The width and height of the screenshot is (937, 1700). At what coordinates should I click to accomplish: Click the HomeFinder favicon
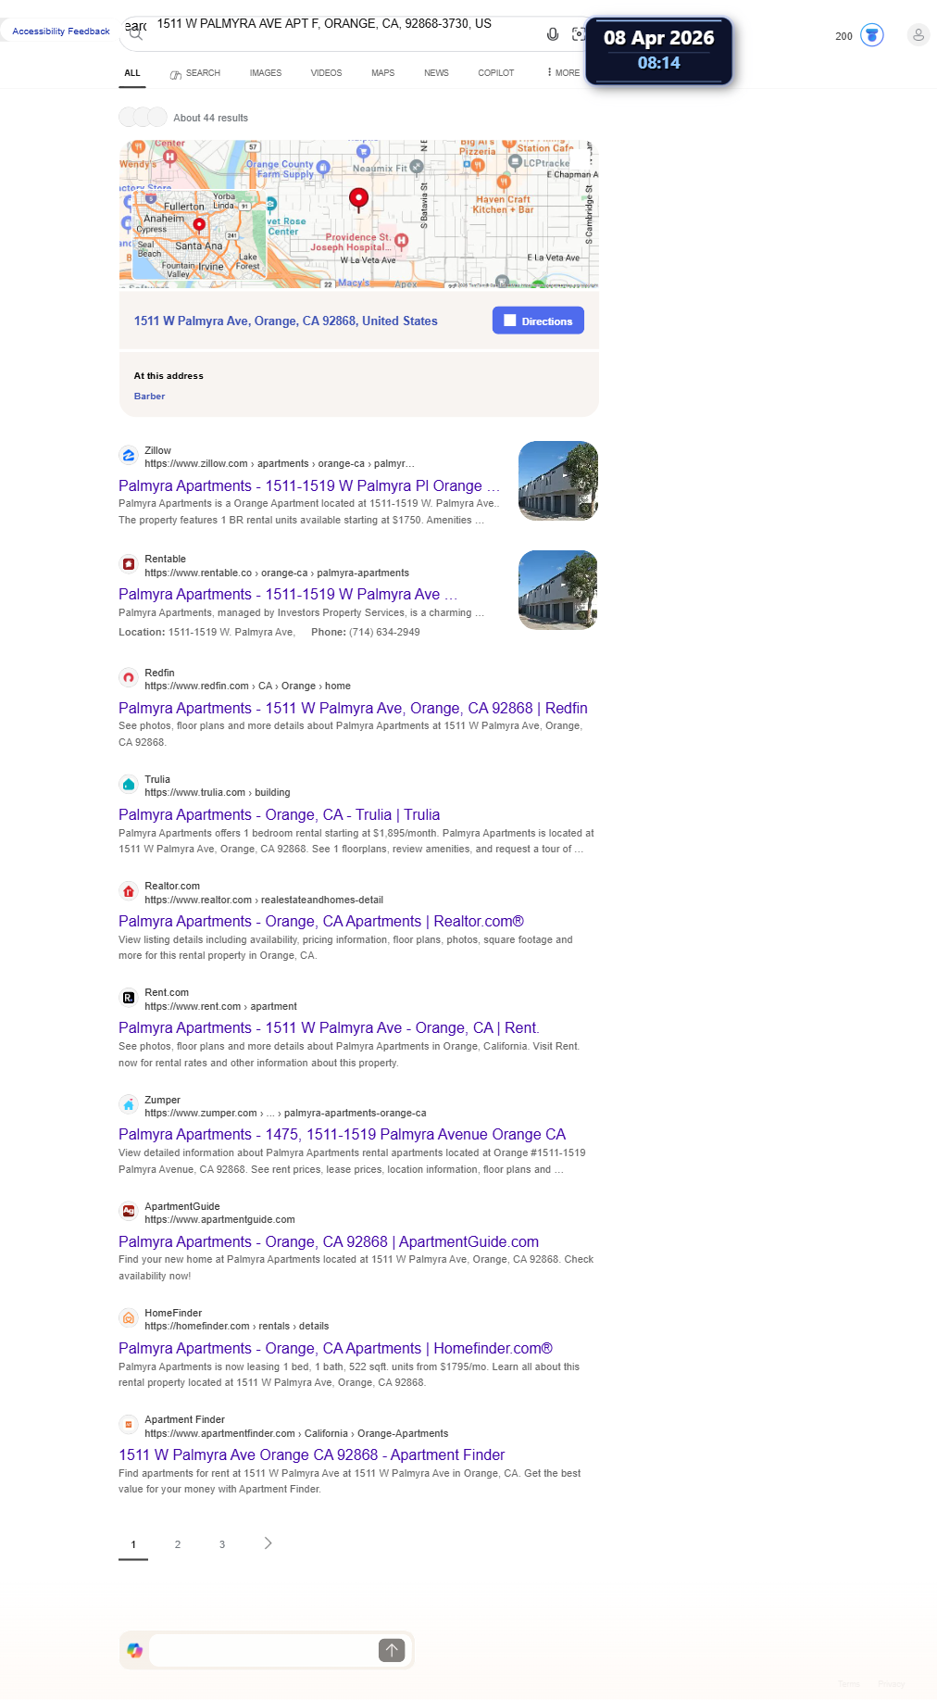point(129,1318)
